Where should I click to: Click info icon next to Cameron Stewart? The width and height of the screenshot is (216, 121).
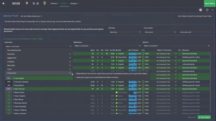click(x=14, y=82)
